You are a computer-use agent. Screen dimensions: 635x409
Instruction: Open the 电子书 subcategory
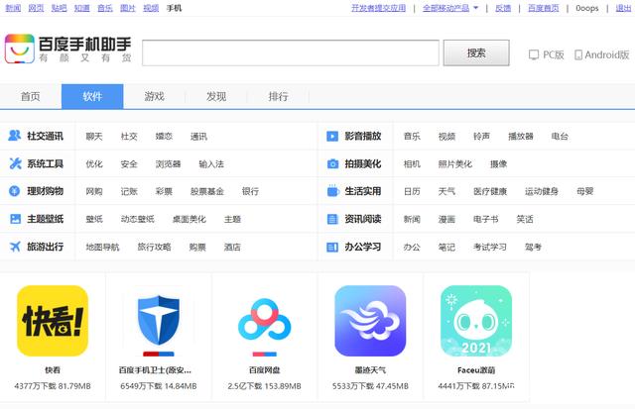pyautogui.click(x=486, y=219)
